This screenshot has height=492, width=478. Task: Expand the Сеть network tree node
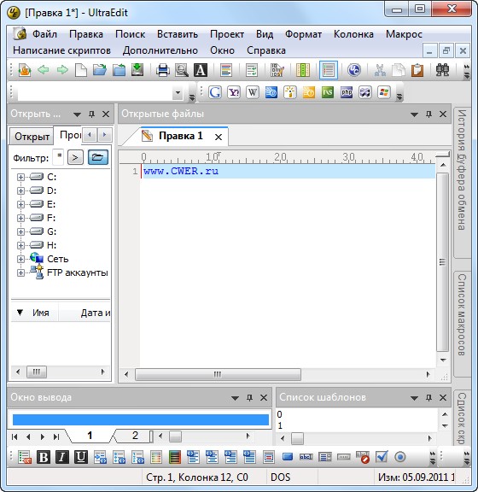tap(20, 259)
